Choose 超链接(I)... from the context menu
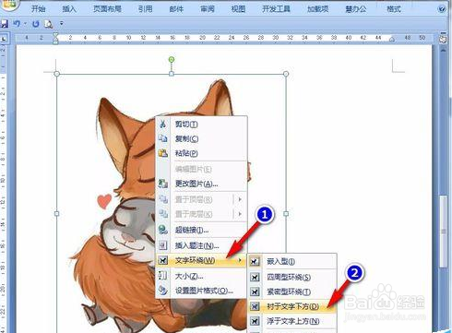The image size is (452, 333). (201, 230)
